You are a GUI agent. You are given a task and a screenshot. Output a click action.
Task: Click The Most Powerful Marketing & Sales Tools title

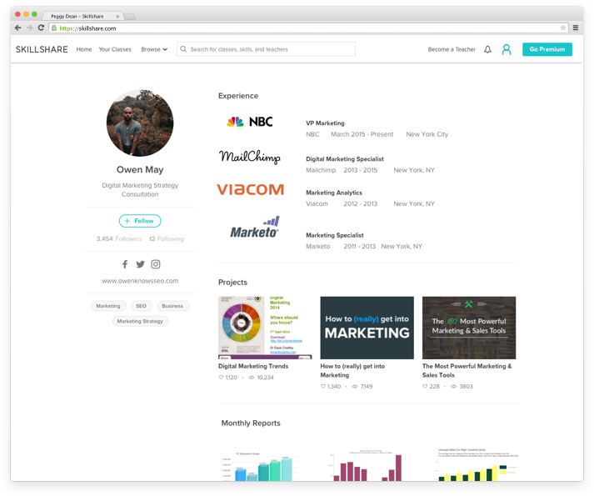(467, 370)
